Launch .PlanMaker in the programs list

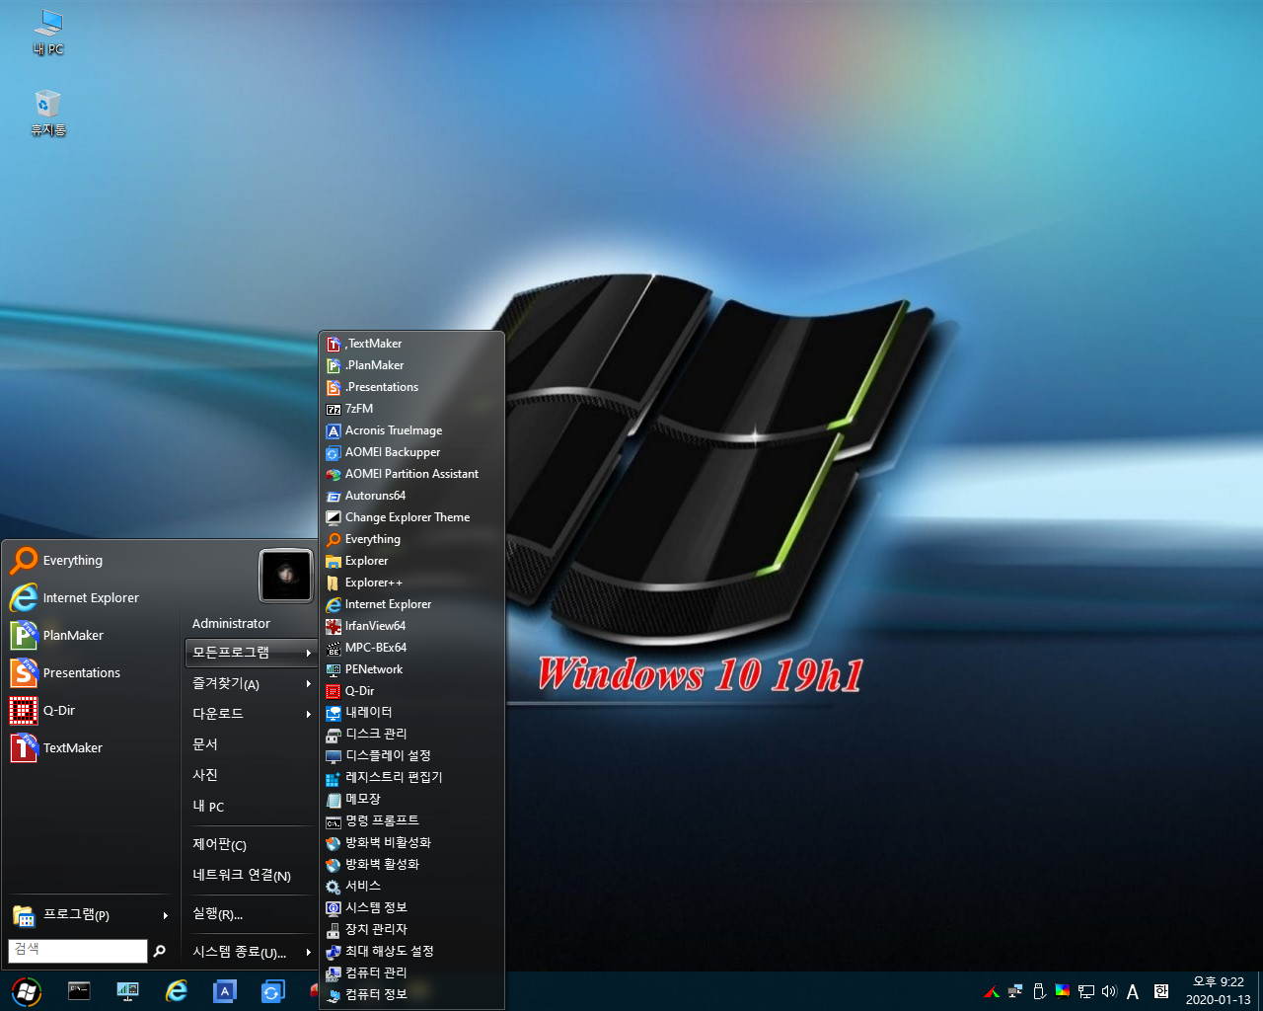click(411, 365)
